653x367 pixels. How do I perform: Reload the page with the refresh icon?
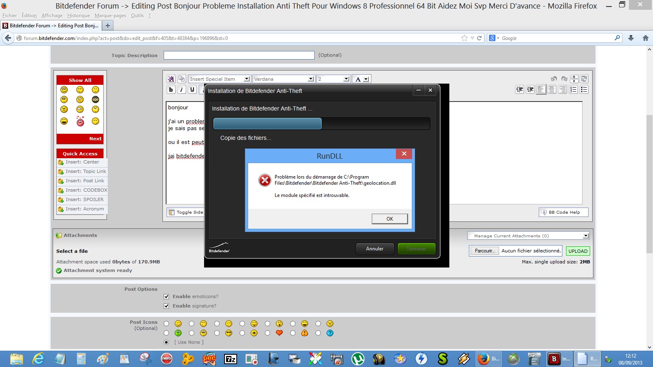coord(480,38)
